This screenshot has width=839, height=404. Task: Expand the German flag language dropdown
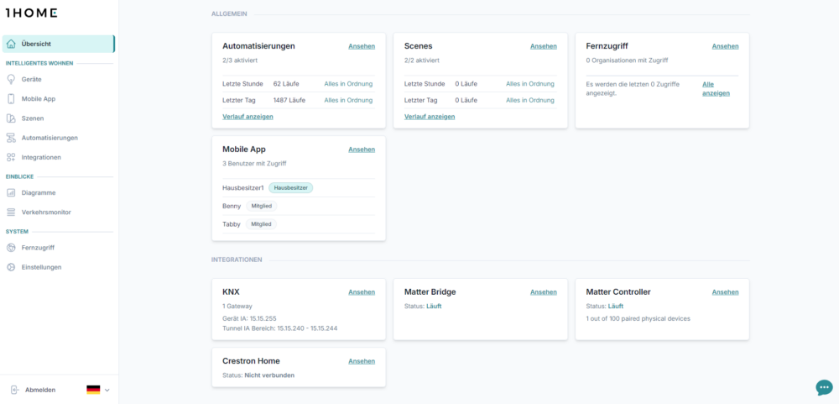[x=98, y=390]
